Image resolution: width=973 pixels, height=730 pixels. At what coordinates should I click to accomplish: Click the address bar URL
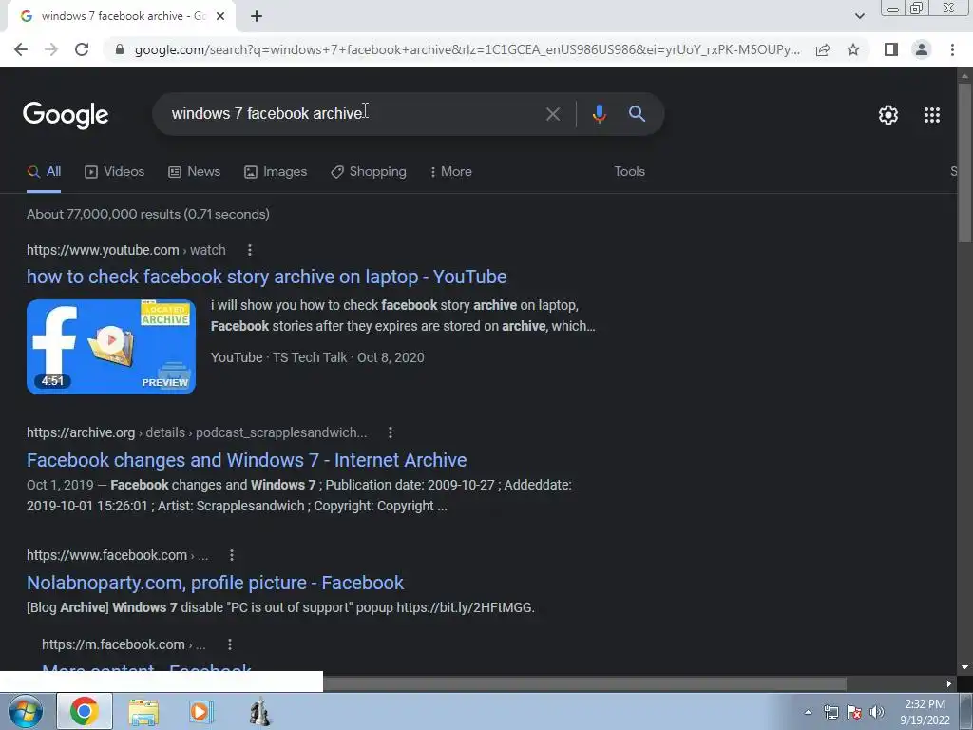pos(467,49)
